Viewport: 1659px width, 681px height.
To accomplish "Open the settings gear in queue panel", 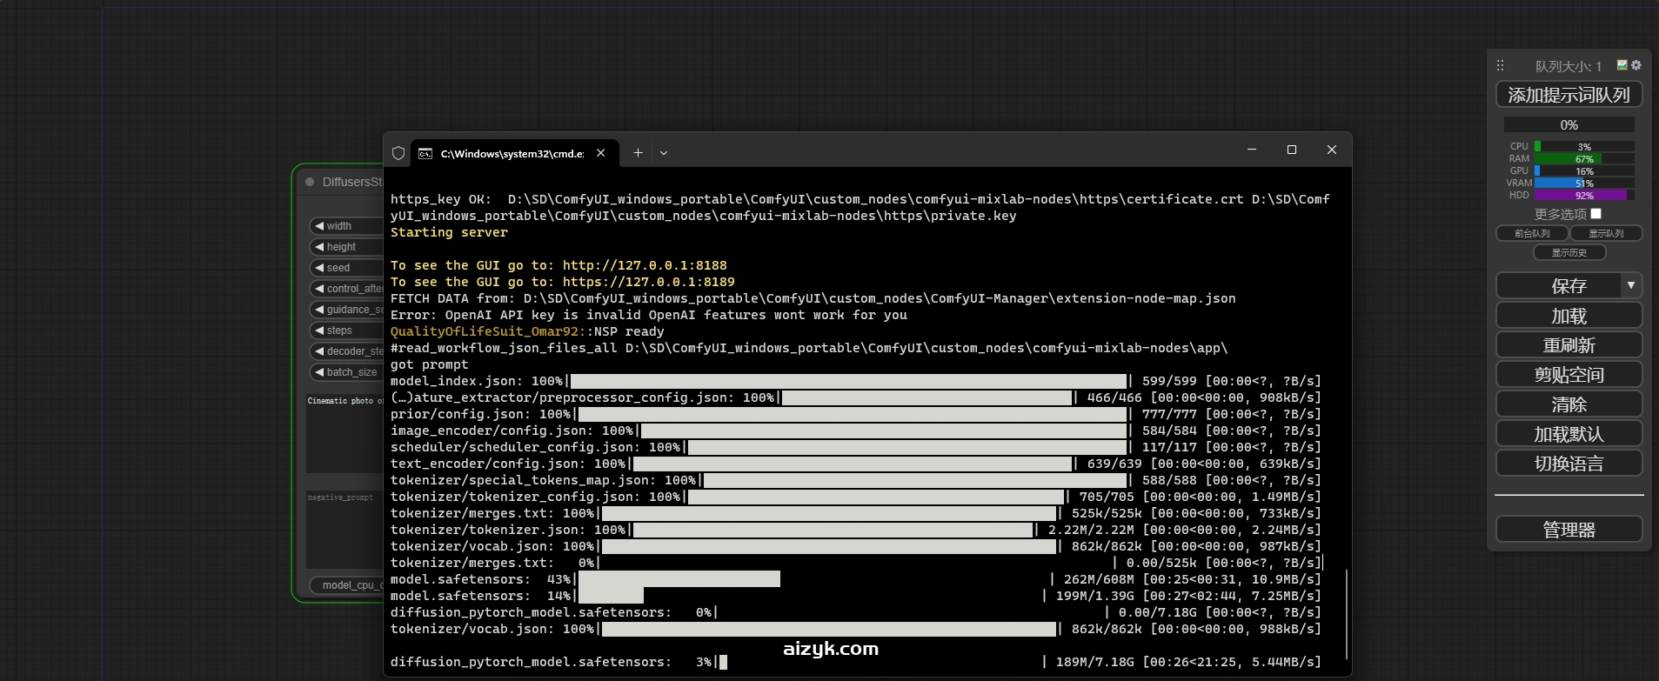I will (1636, 65).
